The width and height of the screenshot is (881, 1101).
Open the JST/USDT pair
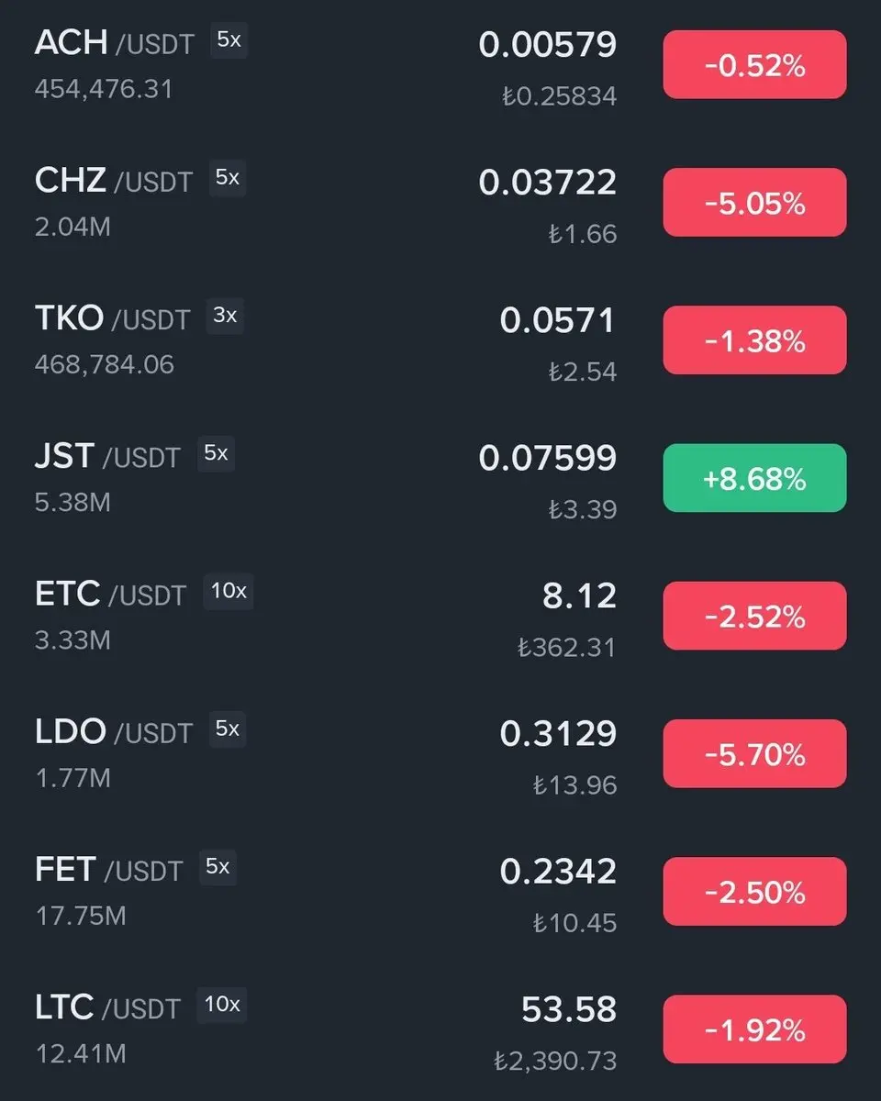click(x=440, y=478)
